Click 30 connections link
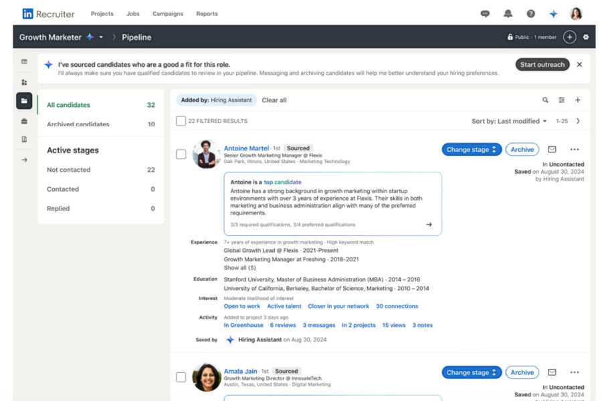Viewport: 602px width, 401px height. point(397,306)
